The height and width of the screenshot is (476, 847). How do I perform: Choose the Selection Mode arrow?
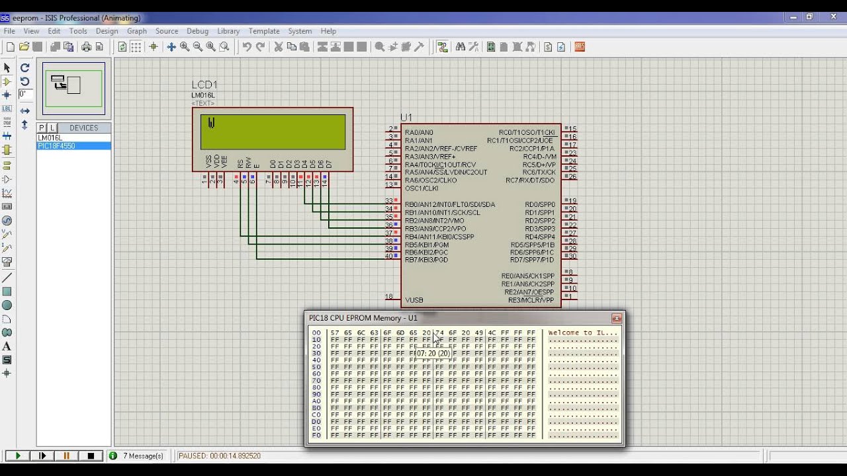pyautogui.click(x=7, y=67)
